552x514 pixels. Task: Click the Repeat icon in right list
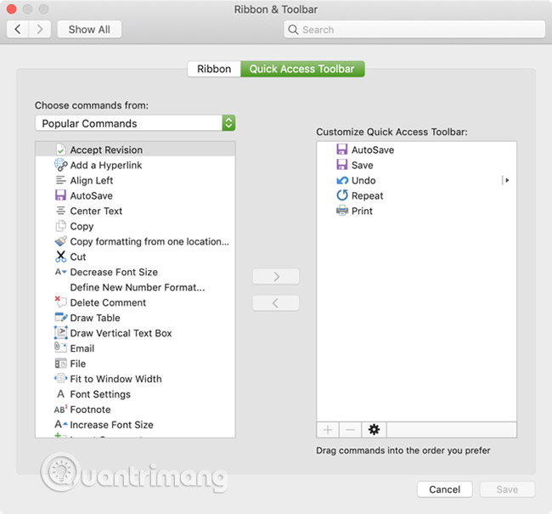click(x=342, y=195)
